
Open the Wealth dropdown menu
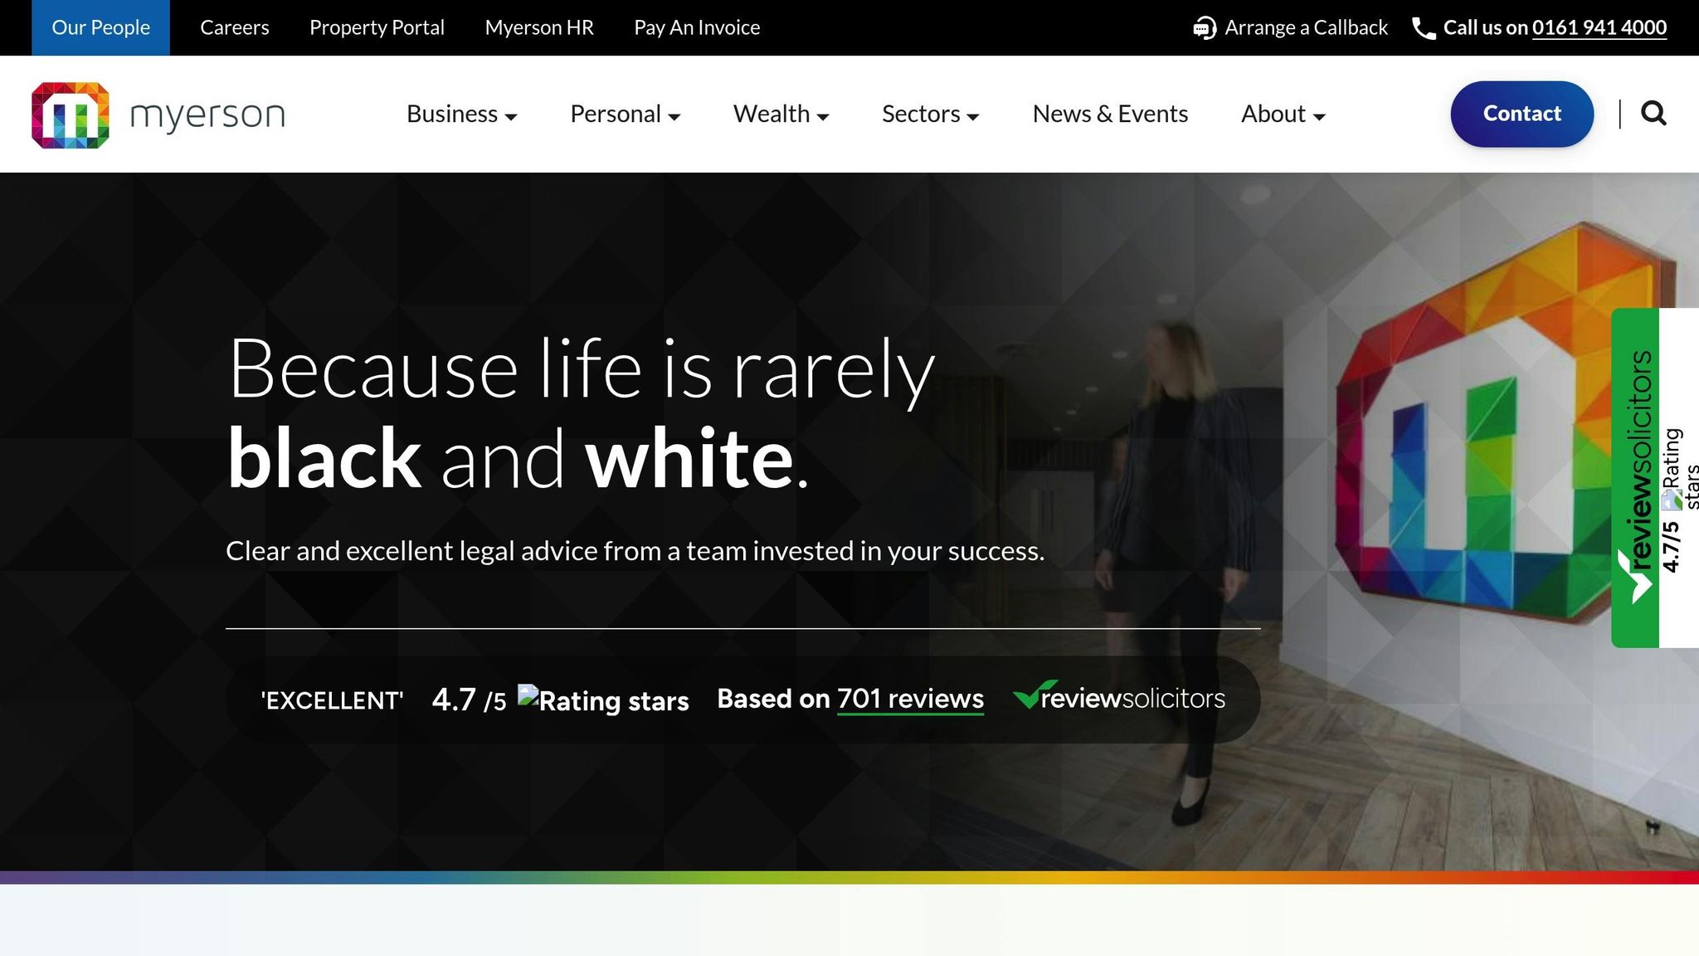tap(781, 114)
